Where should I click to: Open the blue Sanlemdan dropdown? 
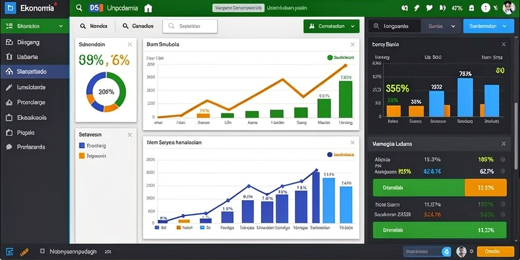pyautogui.click(x=486, y=26)
